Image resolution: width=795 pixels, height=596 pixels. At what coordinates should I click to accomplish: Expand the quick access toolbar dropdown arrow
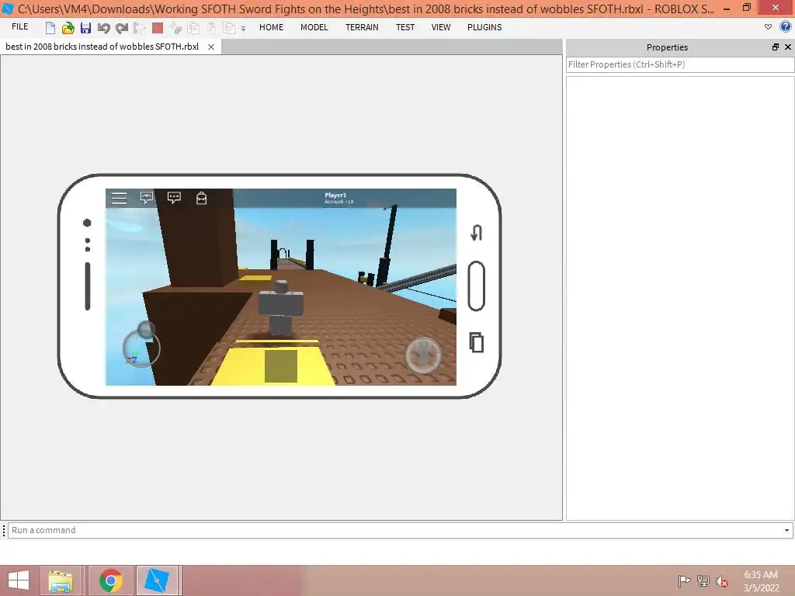click(243, 29)
